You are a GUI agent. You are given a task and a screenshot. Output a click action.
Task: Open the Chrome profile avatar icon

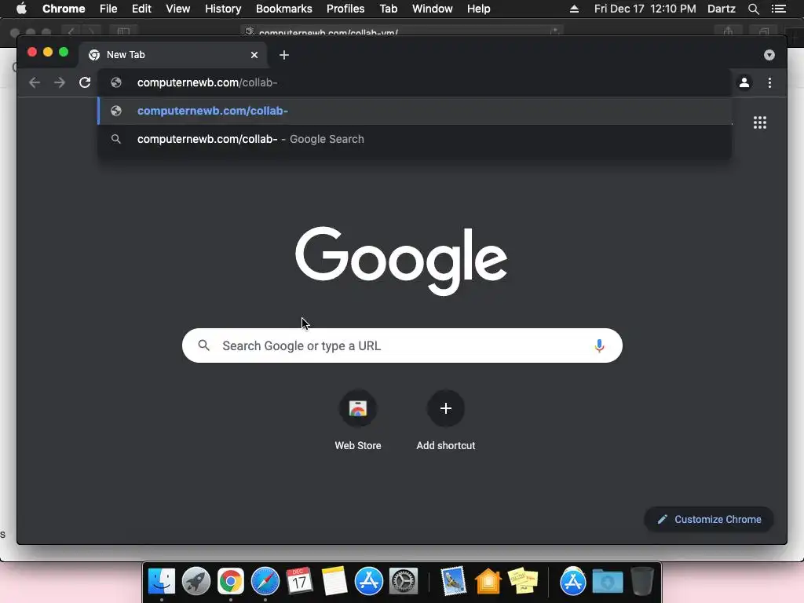[x=744, y=82]
